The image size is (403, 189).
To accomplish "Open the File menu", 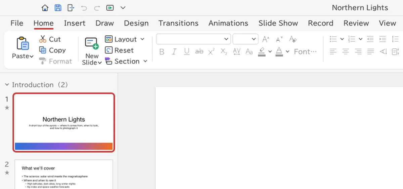I will point(17,23).
